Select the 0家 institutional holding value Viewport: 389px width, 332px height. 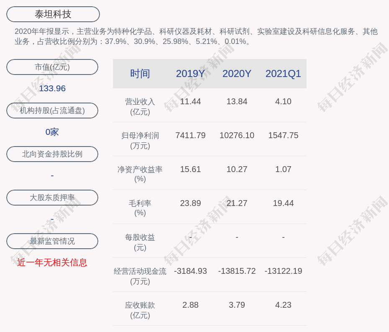pyautogui.click(x=52, y=132)
